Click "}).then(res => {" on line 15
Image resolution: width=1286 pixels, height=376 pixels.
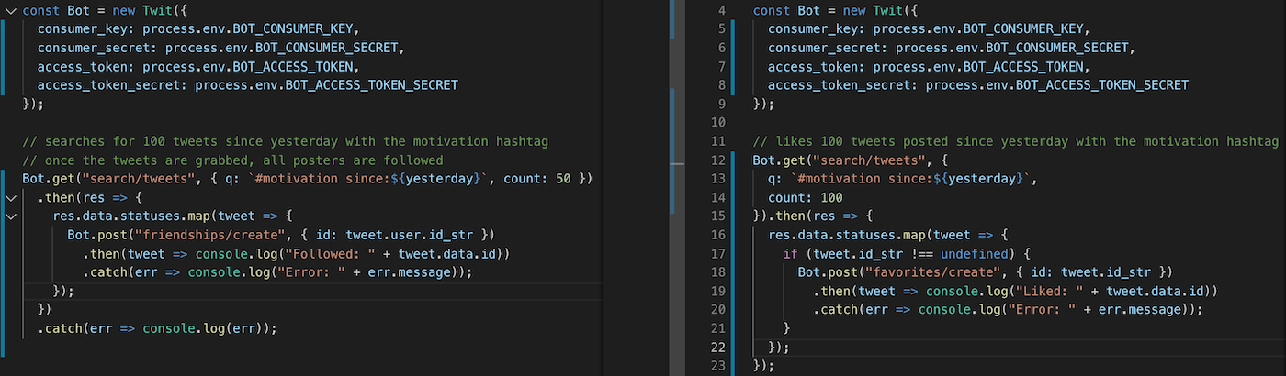tap(812, 216)
